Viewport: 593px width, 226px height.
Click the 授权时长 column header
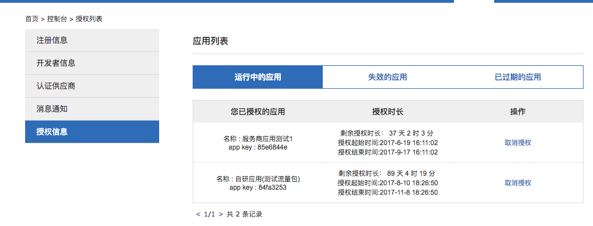pos(388,112)
